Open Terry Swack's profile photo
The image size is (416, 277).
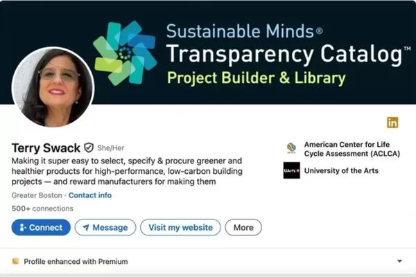(x=53, y=86)
